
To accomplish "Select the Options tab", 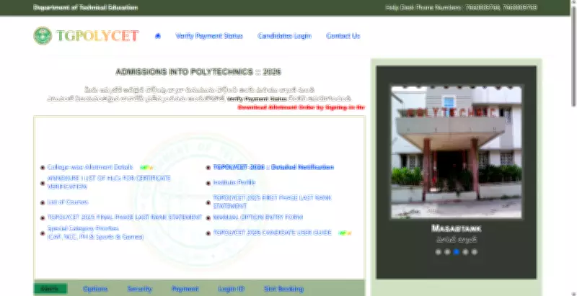I will coord(95,289).
